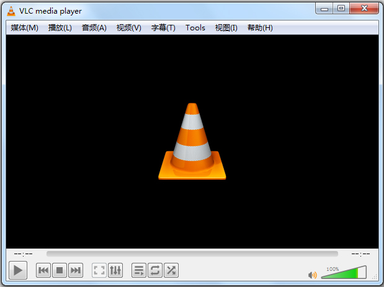Click the VLC cone in video area
The image size is (384, 287).
pos(192,143)
